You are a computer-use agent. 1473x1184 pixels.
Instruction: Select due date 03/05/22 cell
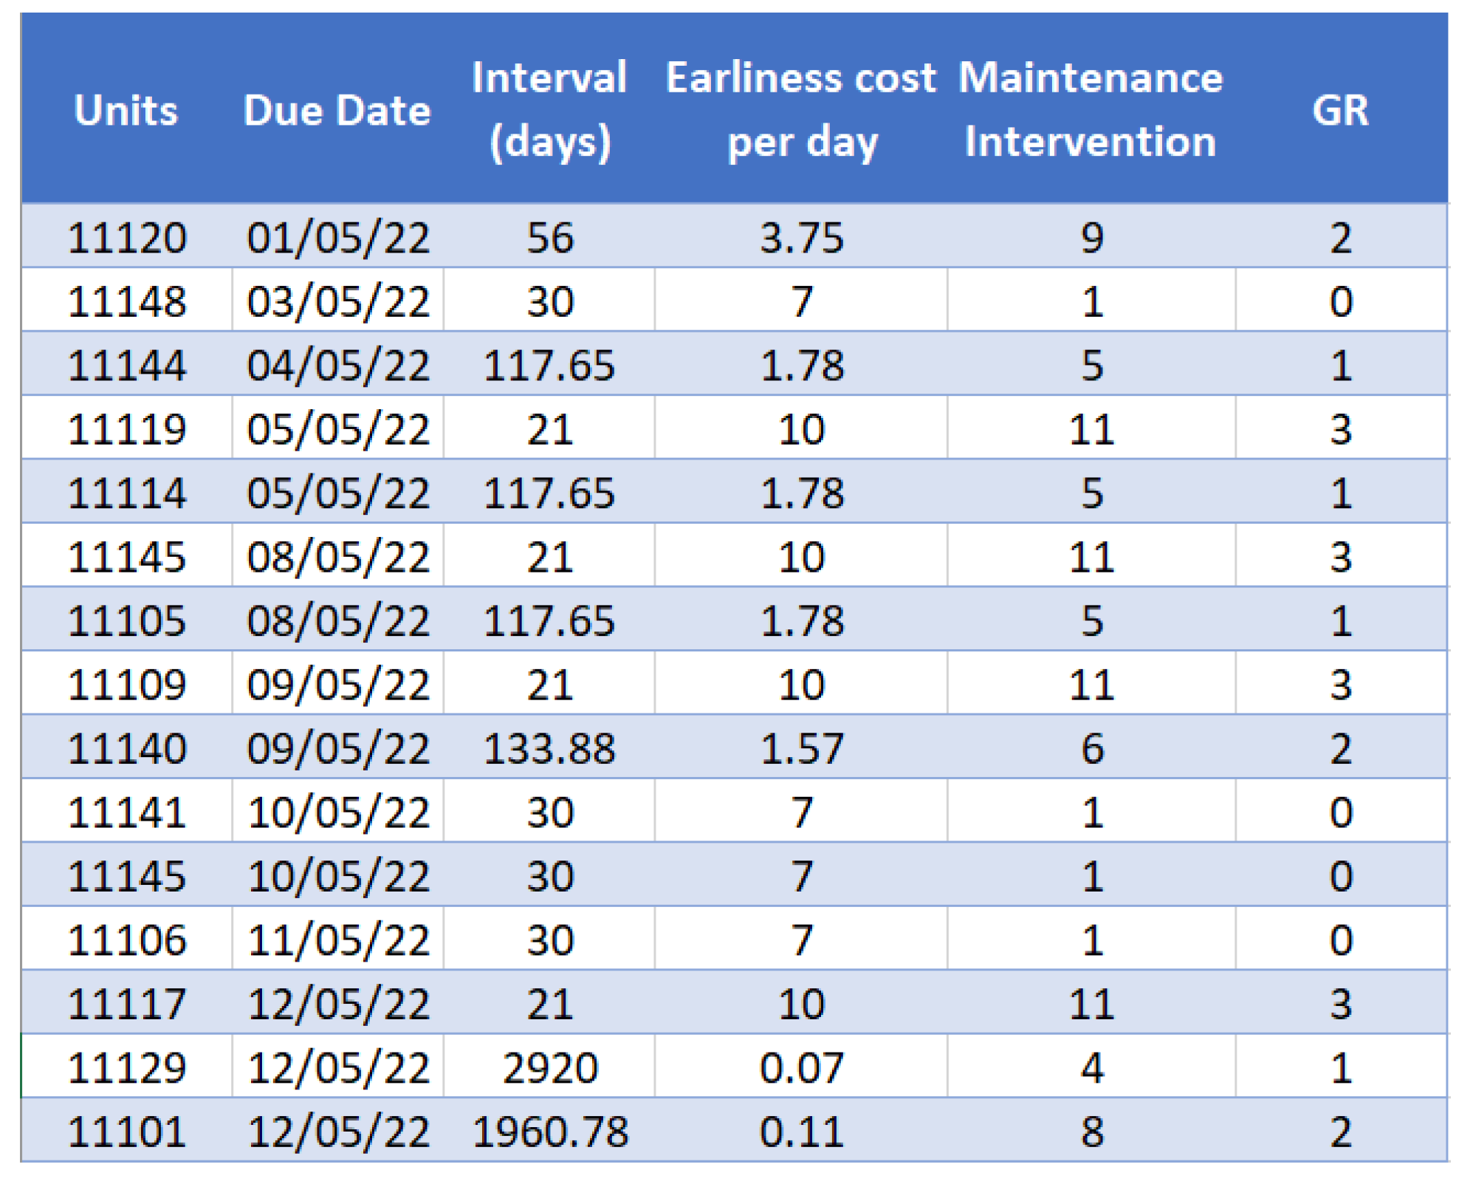pos(338,301)
